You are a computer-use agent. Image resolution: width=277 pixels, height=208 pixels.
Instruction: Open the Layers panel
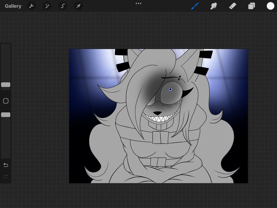tap(251, 6)
